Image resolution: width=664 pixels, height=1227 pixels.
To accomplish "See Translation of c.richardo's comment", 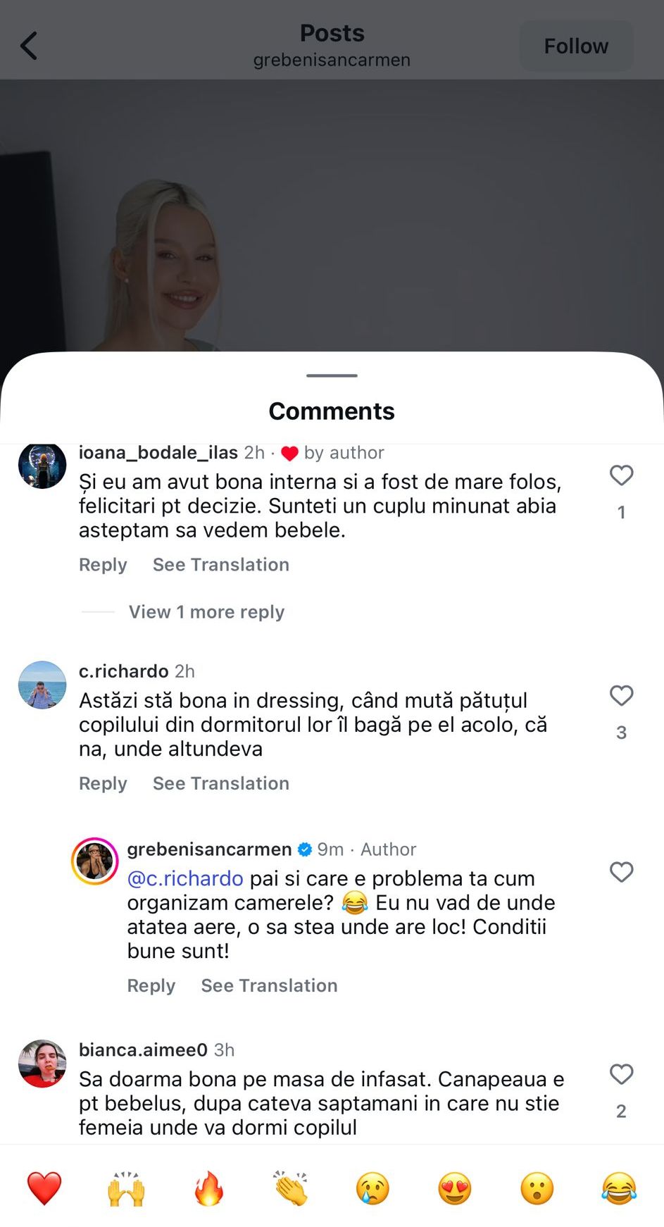I will click(x=221, y=783).
